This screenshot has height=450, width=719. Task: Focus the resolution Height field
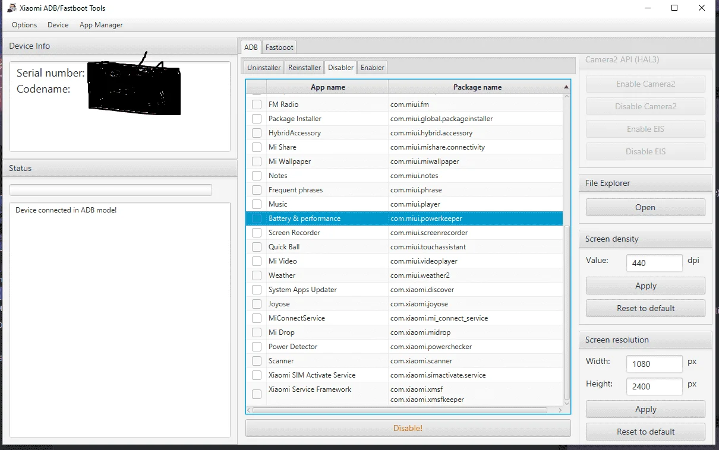click(x=654, y=386)
